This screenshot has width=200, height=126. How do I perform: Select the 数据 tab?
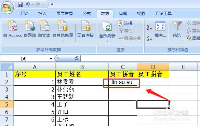pyautogui.click(x=105, y=13)
